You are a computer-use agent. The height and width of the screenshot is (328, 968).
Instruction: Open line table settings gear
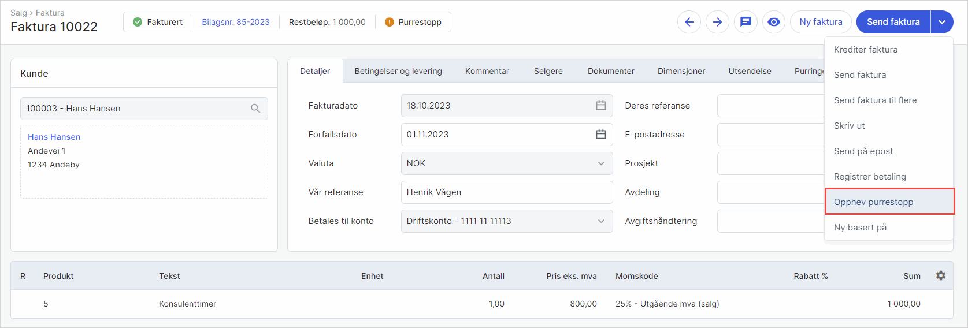(941, 275)
